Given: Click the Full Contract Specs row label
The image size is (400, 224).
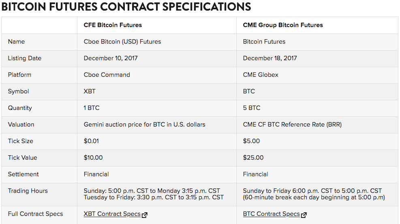Looking at the screenshot, I should point(35,214).
